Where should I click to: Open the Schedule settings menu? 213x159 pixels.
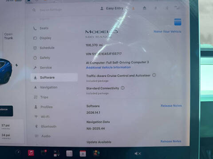coord(44,48)
